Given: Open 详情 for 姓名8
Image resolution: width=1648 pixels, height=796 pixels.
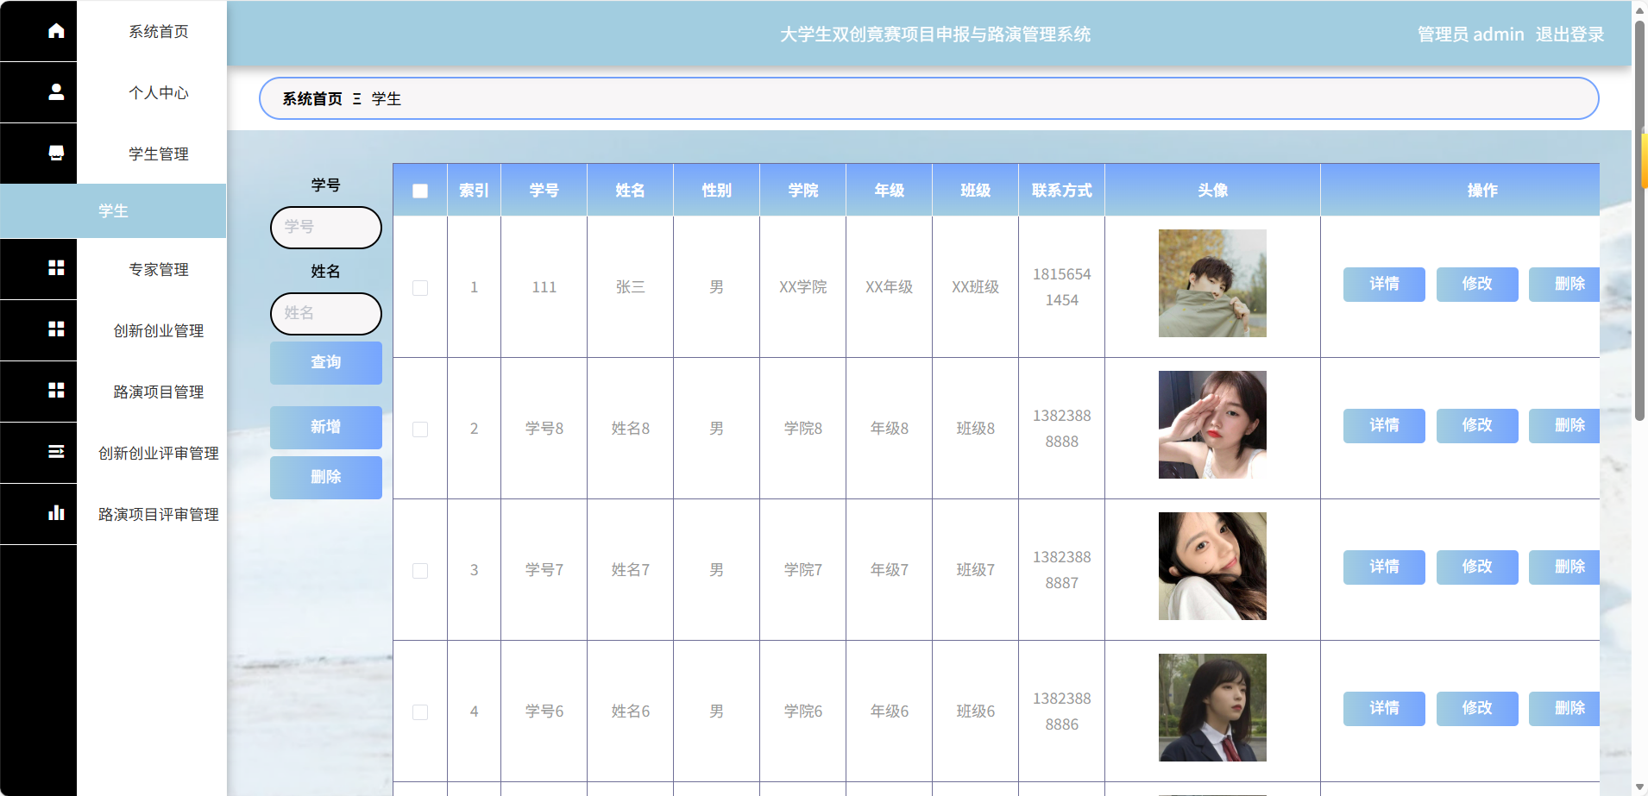Looking at the screenshot, I should (1384, 425).
